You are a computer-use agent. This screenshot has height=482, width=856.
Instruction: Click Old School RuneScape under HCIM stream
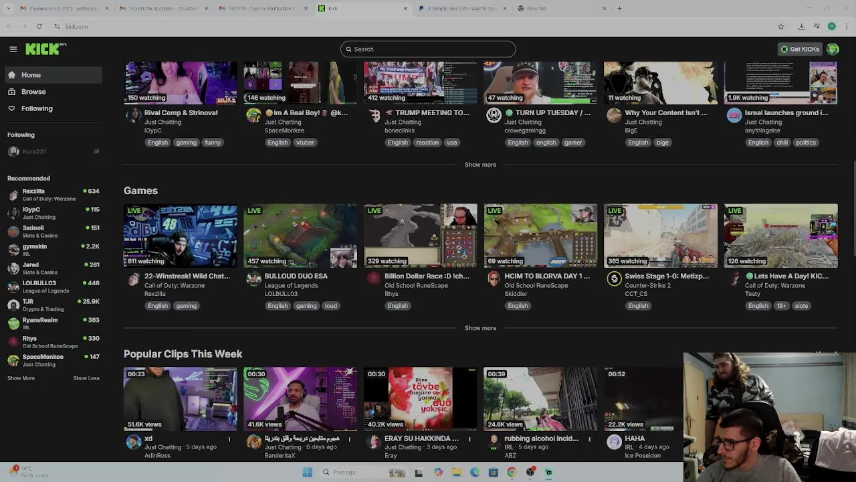[x=536, y=286]
